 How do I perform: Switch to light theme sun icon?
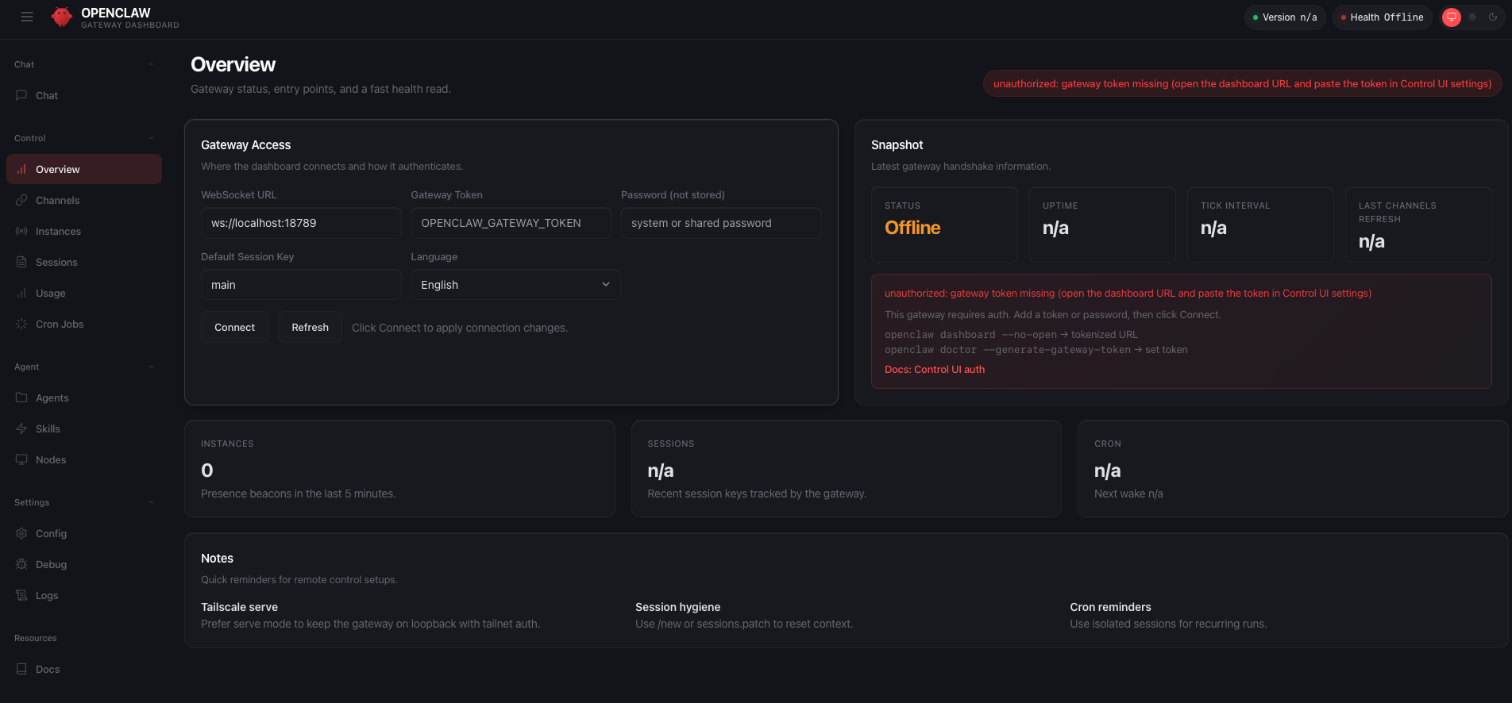pos(1472,17)
